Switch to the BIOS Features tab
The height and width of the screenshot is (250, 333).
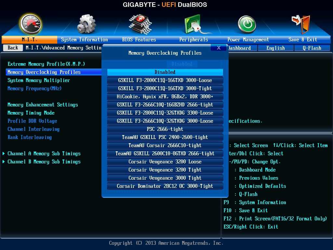coord(139,40)
